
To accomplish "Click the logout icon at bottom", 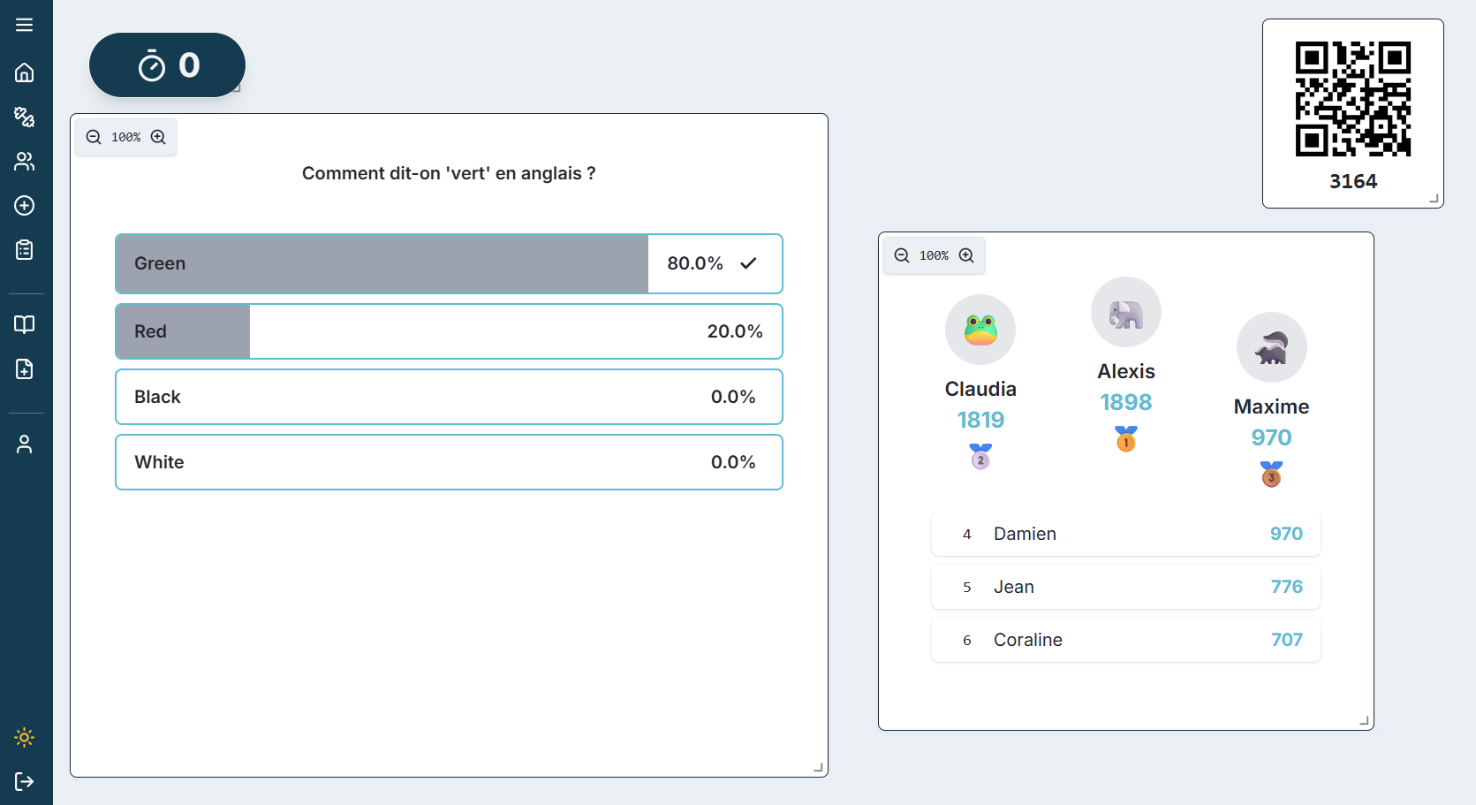I will [25, 781].
